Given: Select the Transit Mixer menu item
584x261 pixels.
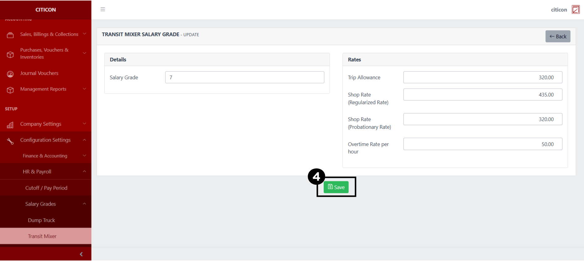Looking at the screenshot, I should point(42,236).
